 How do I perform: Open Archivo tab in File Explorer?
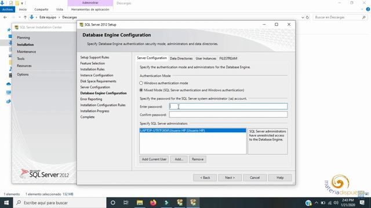(8, 9)
